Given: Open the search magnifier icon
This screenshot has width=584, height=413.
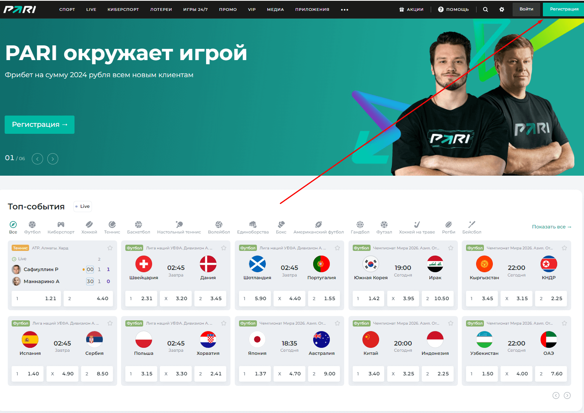Looking at the screenshot, I should tap(485, 9).
